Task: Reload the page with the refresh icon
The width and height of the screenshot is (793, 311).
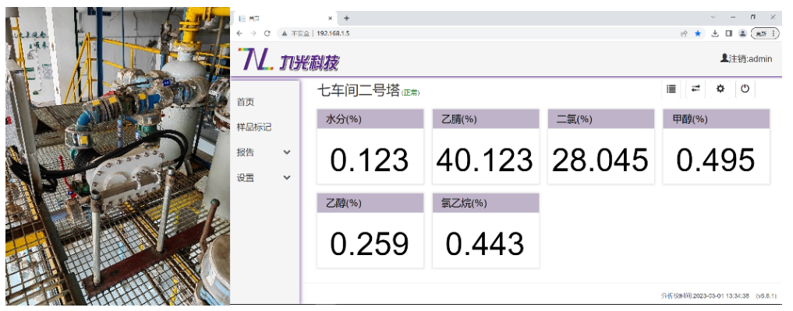Action: [x=267, y=33]
